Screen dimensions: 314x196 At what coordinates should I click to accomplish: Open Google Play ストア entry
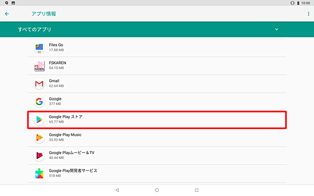click(157, 120)
